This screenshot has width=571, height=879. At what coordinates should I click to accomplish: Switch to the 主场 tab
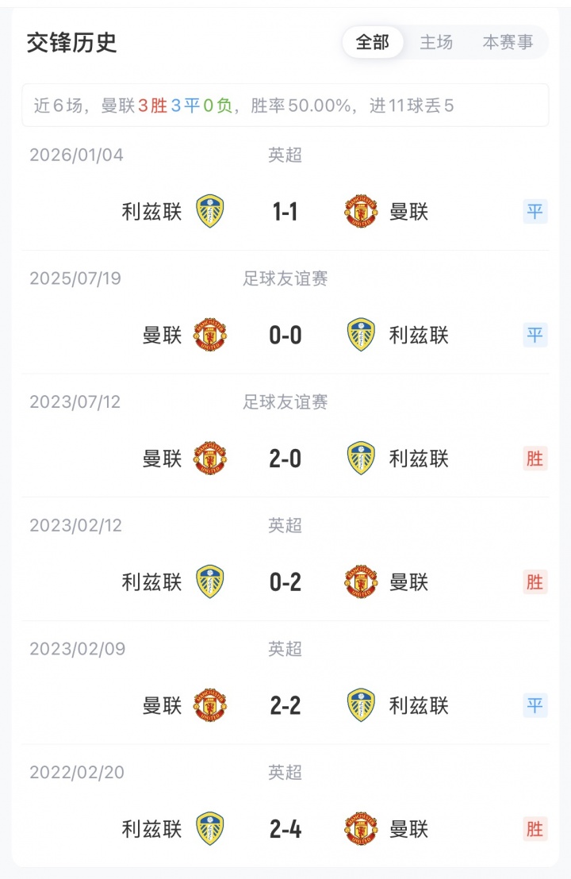pos(436,42)
